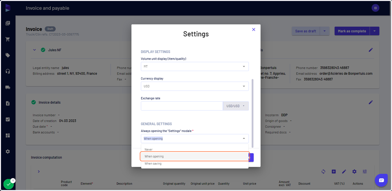Screen dimensions: 392x191
Task: Edit the recipient company section with pencil
Action: click(371, 50)
